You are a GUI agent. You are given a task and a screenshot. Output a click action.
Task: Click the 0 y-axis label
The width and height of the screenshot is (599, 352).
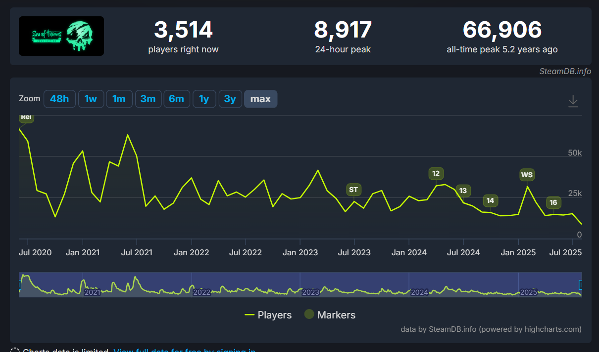pyautogui.click(x=579, y=235)
